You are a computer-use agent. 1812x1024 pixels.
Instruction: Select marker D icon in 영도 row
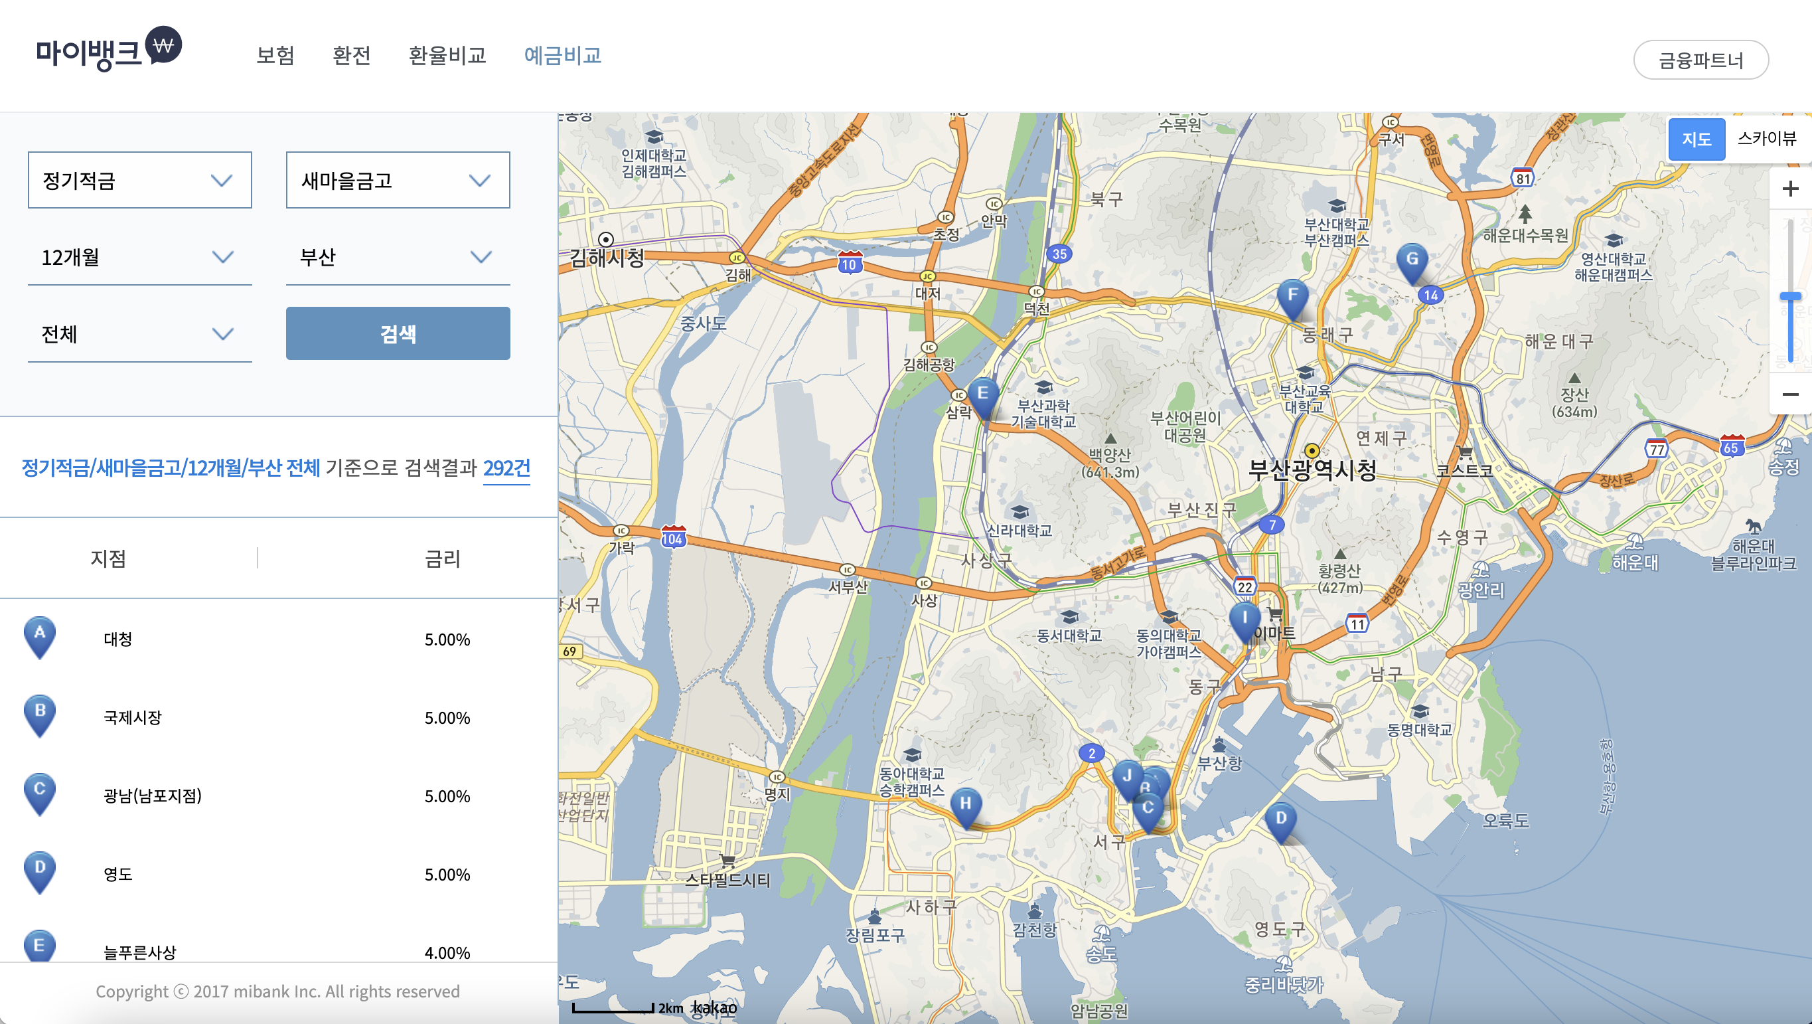[x=40, y=873]
